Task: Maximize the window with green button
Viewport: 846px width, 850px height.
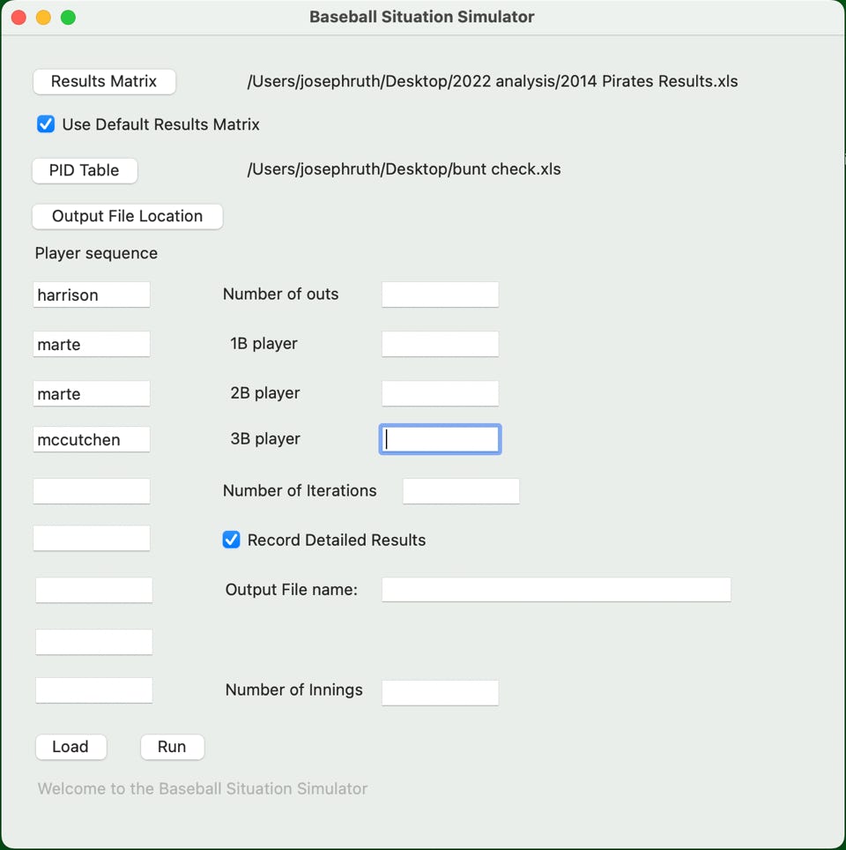Action: tap(68, 18)
